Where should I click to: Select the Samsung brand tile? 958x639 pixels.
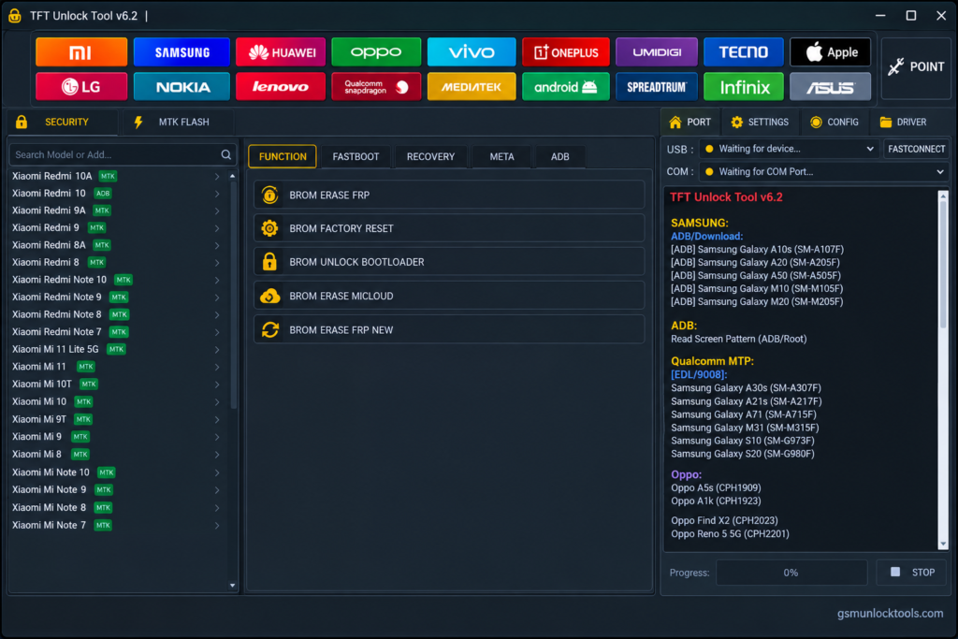181,52
